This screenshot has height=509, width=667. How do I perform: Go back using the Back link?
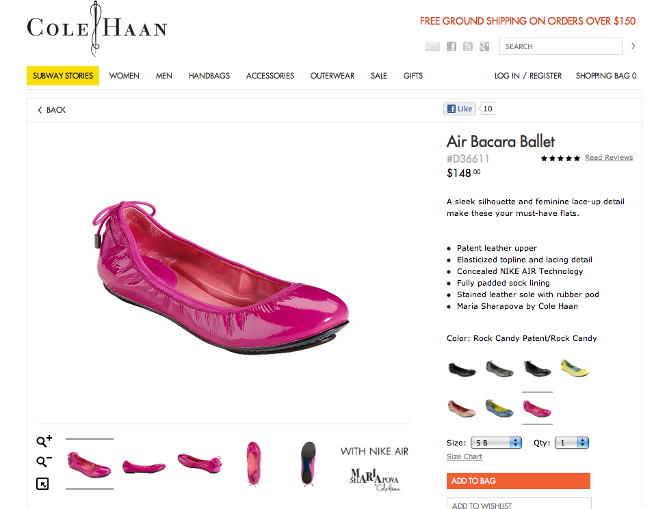(52, 110)
